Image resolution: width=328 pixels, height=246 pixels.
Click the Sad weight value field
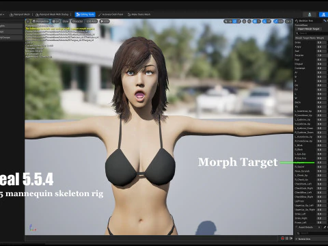tap(322, 51)
